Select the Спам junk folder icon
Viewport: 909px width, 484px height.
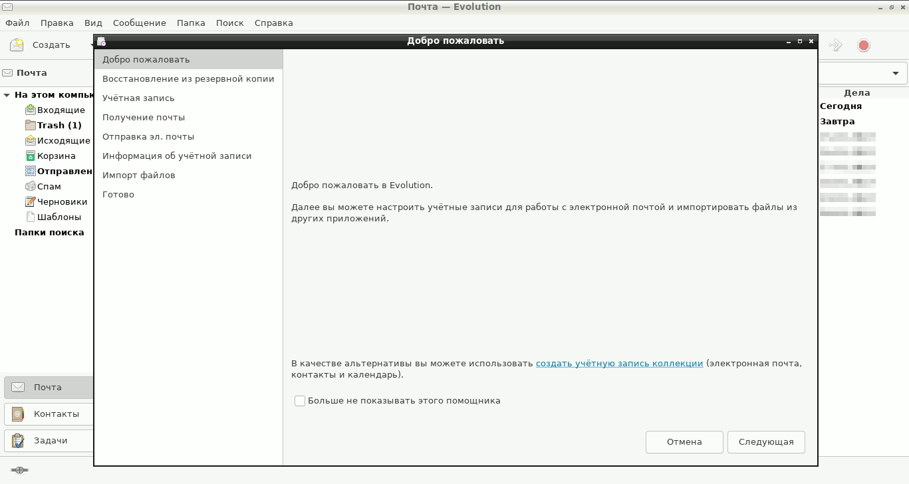[30, 186]
